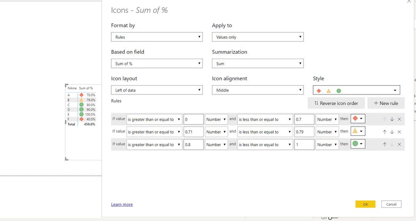416x221 pixels.
Task: Delete the second rule (0.71 to 0.79)
Action: pyautogui.click(x=399, y=132)
